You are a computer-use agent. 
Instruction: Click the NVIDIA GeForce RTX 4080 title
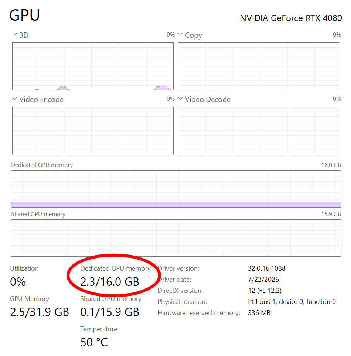(291, 18)
